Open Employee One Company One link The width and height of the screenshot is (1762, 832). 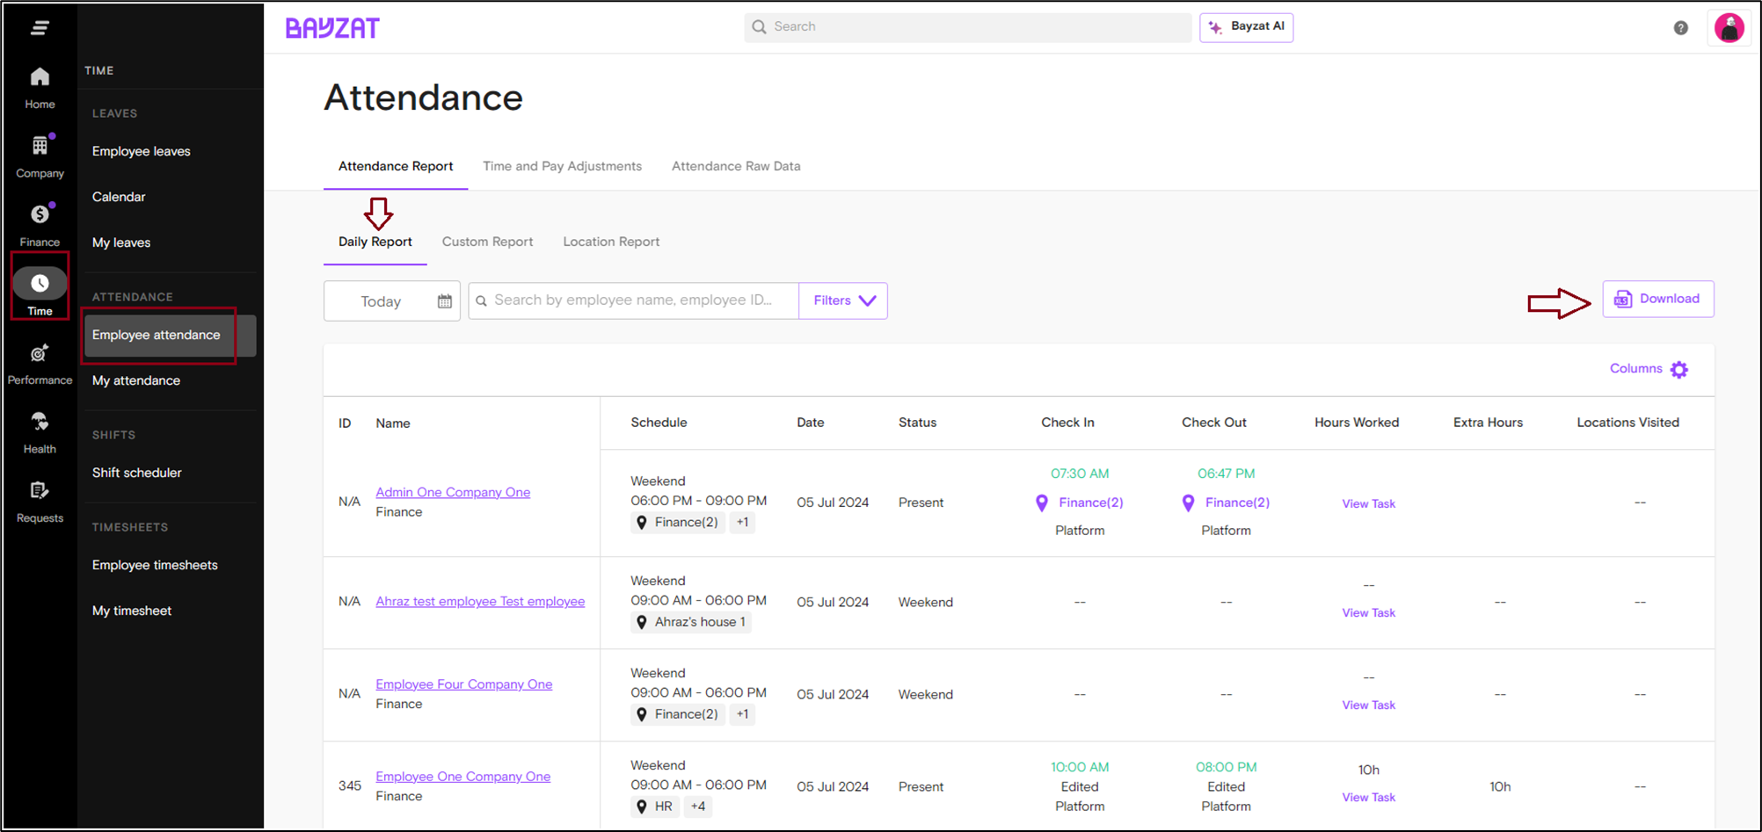pyautogui.click(x=463, y=777)
